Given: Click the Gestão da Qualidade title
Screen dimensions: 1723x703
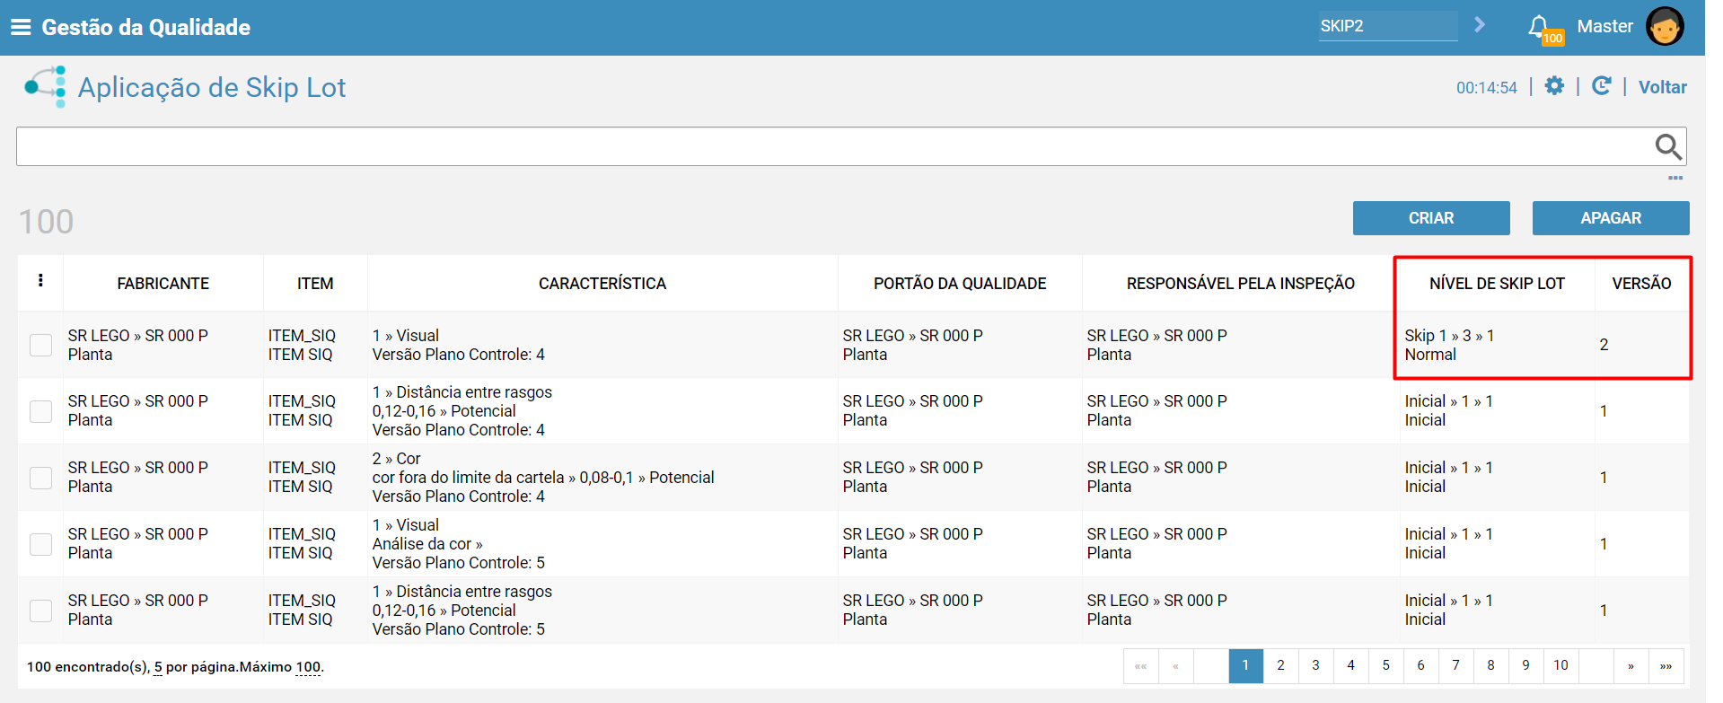Looking at the screenshot, I should [145, 27].
